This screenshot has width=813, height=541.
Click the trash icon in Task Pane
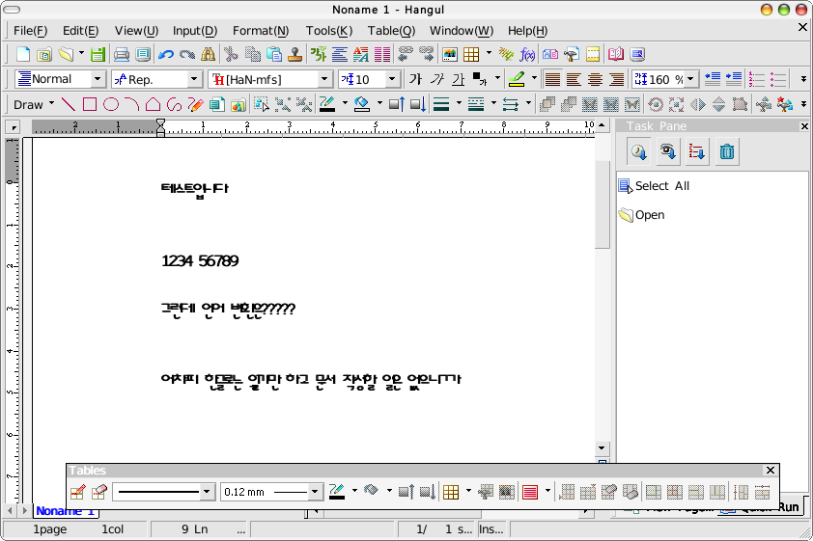(x=726, y=151)
